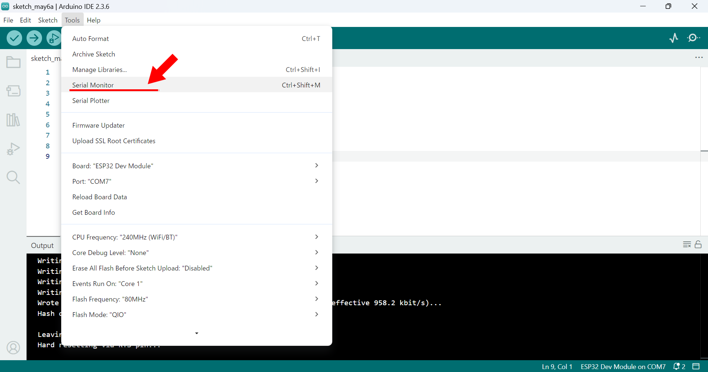Expand the Events Run On submenu
The image size is (708, 372).
coord(197,284)
